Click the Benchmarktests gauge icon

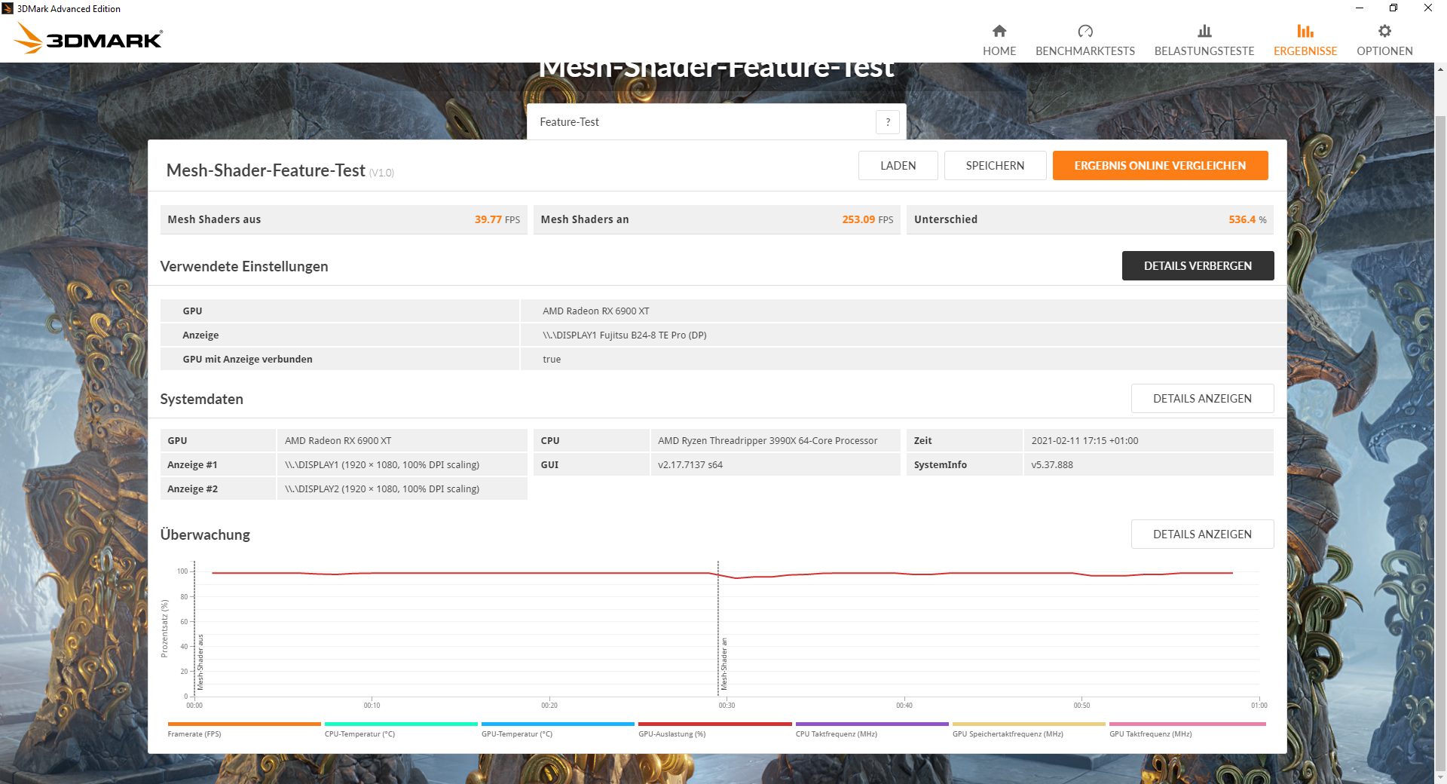[1085, 31]
